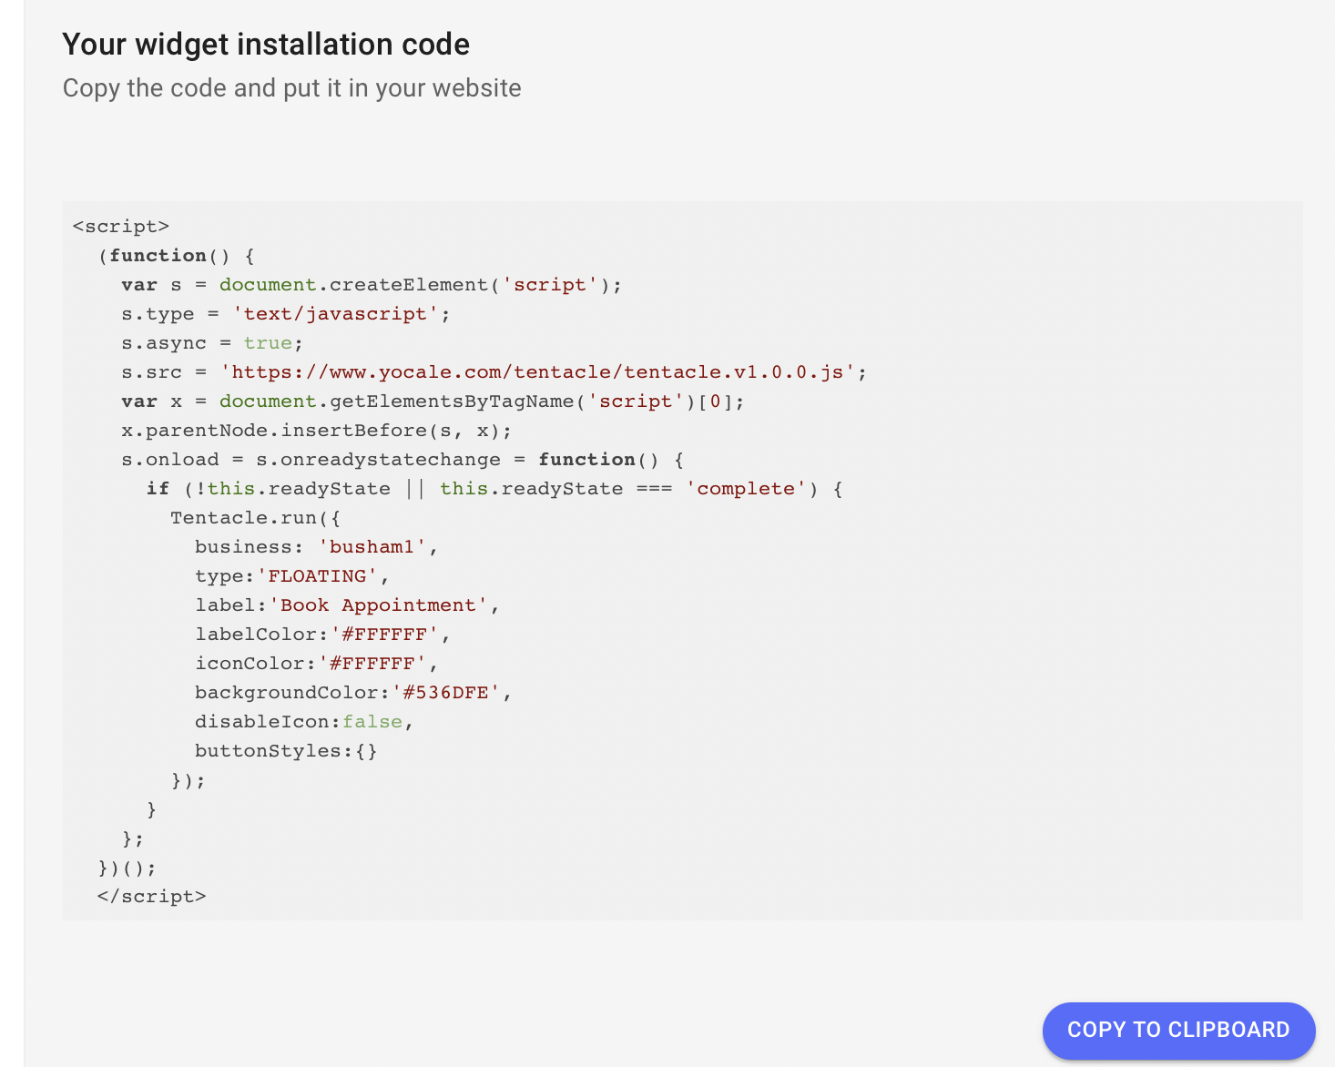Click the x.parentNode.insertBefore line

pos(316,431)
